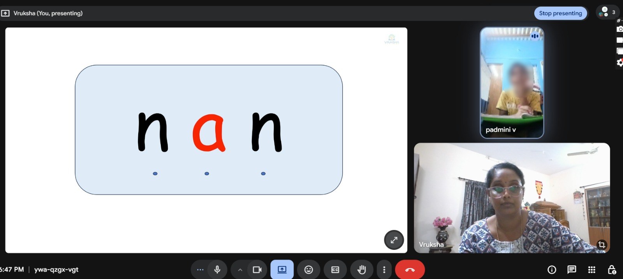
Task: Open host controls lock icon
Action: [x=612, y=270]
